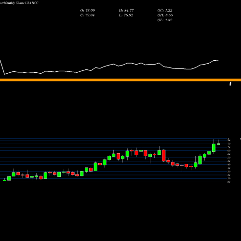Viewport: 241px width, 241px height.
Task: Click the 'C: 79.04' close price value
Action: pos(87,15)
